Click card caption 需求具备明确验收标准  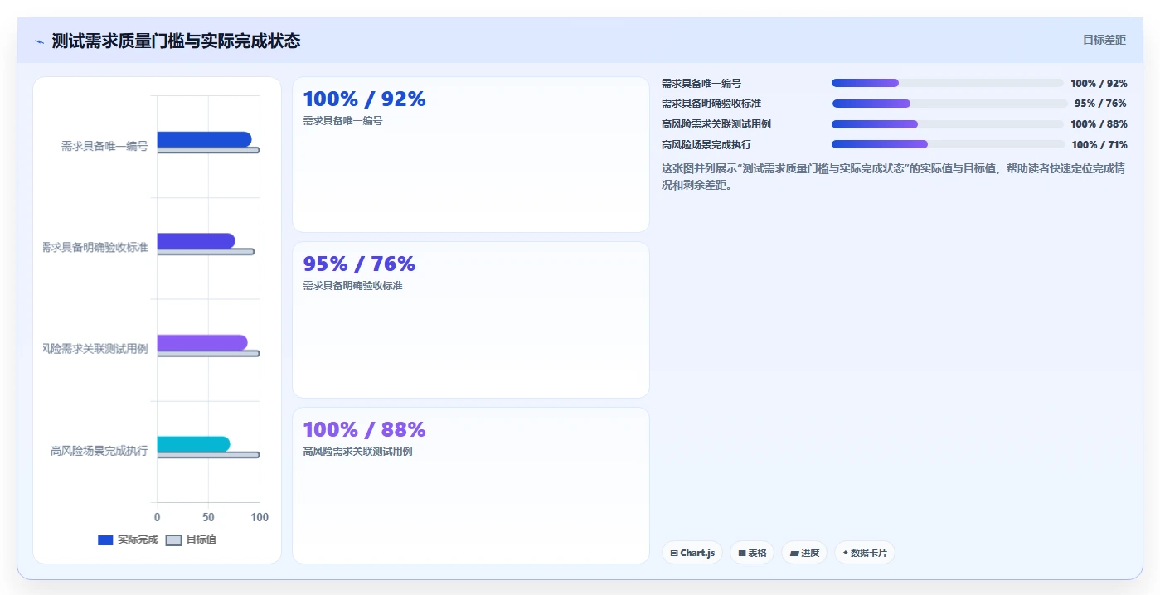[x=352, y=286]
